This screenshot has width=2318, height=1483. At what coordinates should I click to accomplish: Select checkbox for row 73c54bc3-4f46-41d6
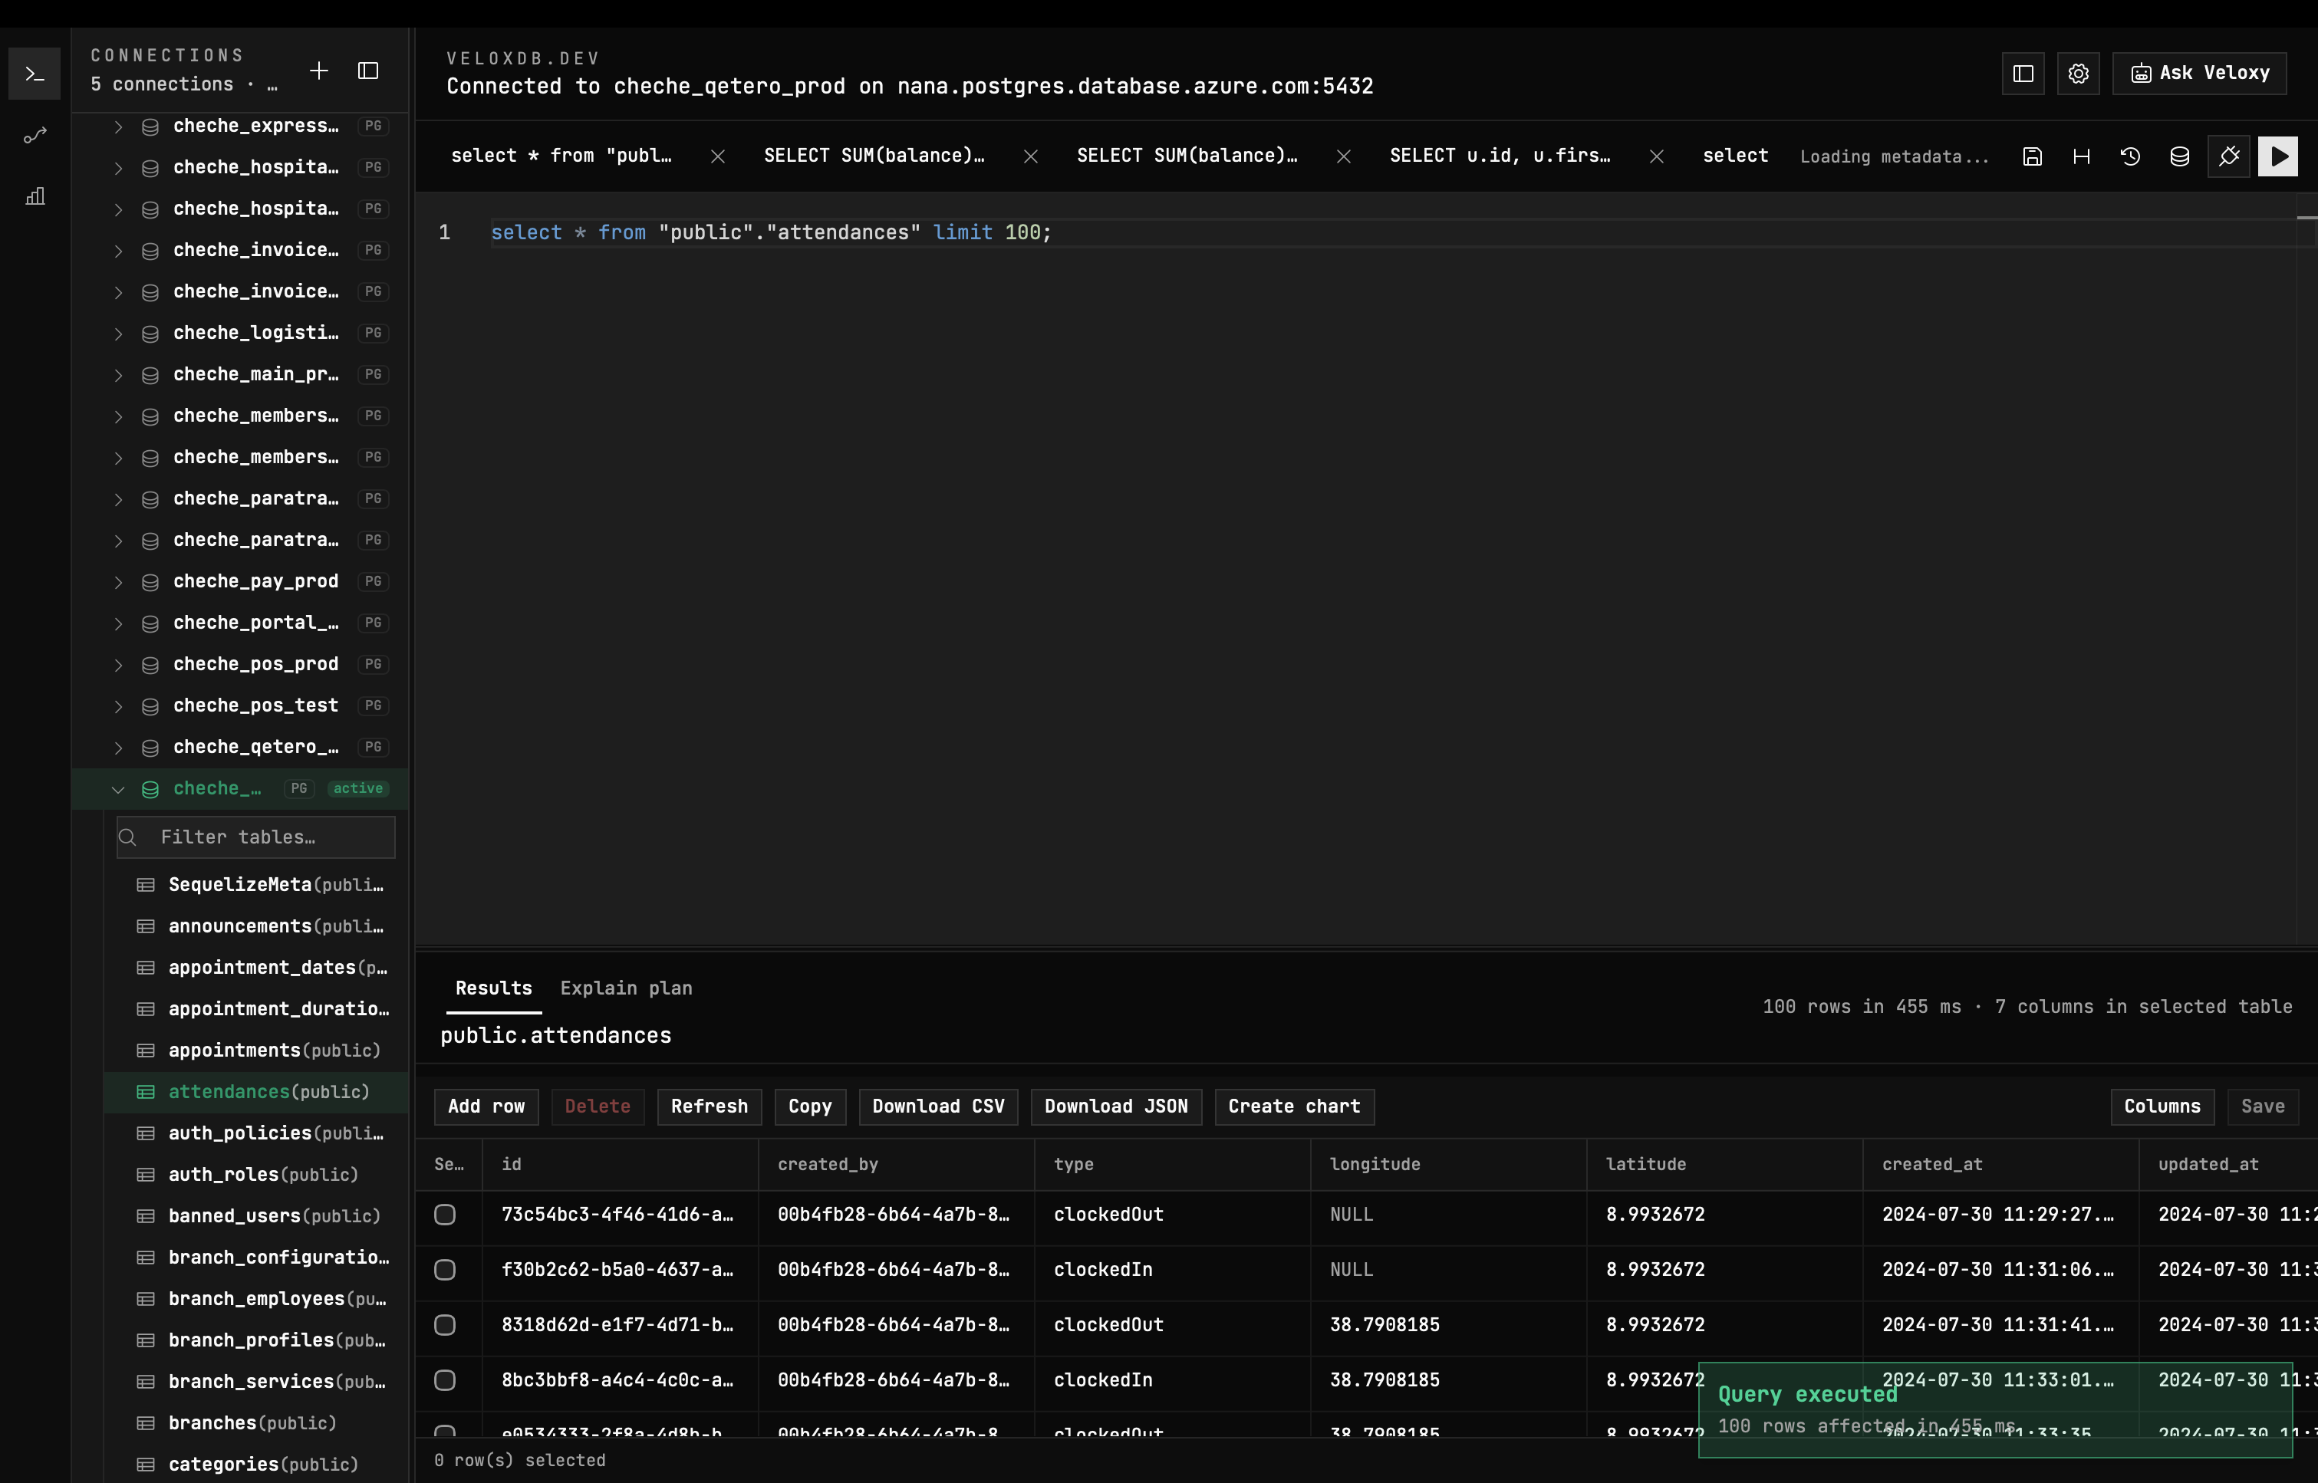(445, 1215)
